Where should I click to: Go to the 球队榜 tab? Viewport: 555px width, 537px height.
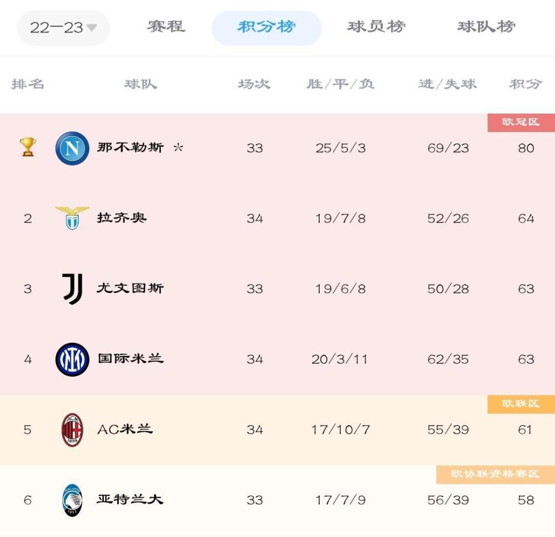click(x=486, y=27)
